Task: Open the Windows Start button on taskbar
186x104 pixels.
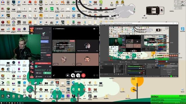Action: click(x=1, y=103)
